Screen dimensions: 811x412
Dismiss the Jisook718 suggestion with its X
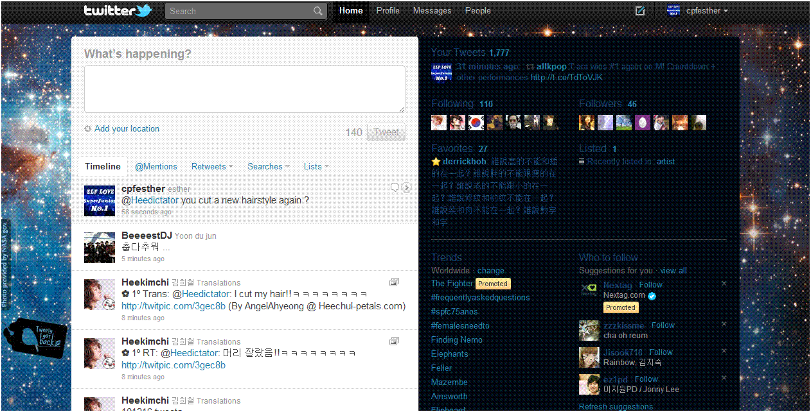coord(724,351)
